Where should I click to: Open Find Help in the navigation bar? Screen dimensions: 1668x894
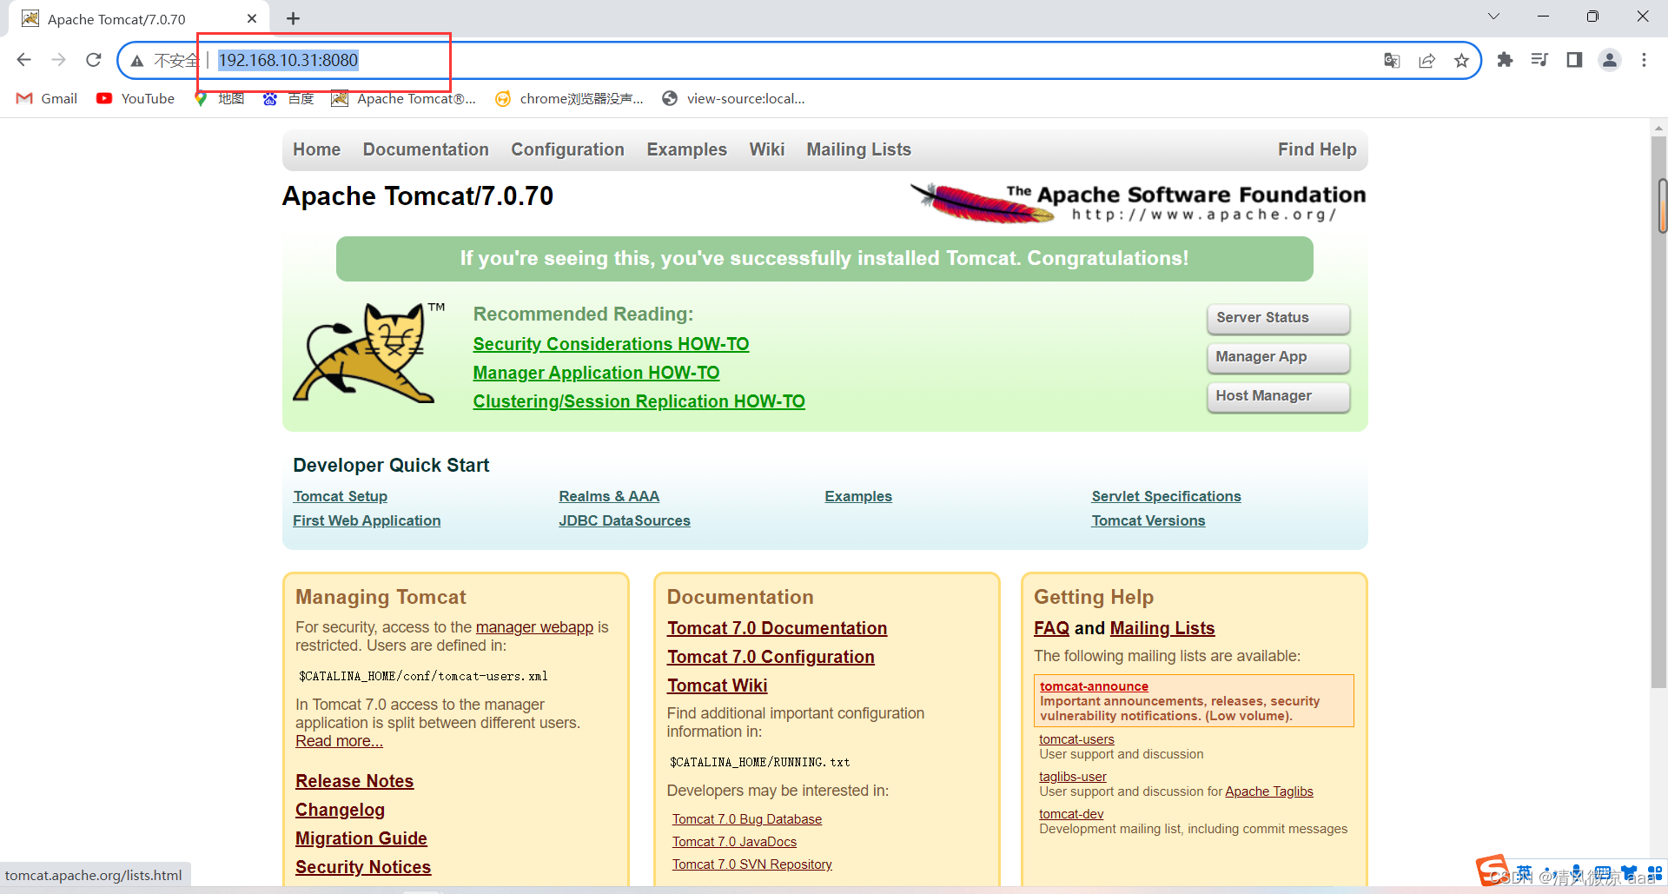point(1317,149)
